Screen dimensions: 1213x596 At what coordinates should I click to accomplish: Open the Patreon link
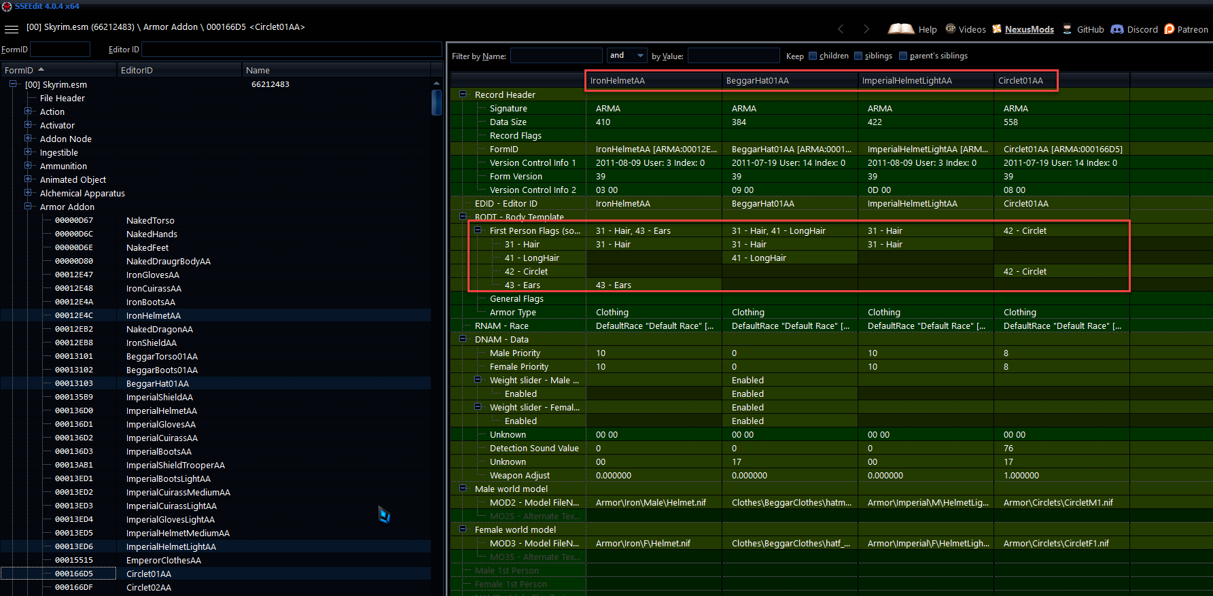1186,29
